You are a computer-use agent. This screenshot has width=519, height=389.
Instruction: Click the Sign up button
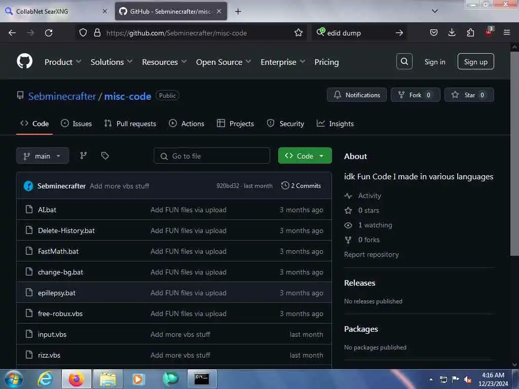(x=475, y=61)
